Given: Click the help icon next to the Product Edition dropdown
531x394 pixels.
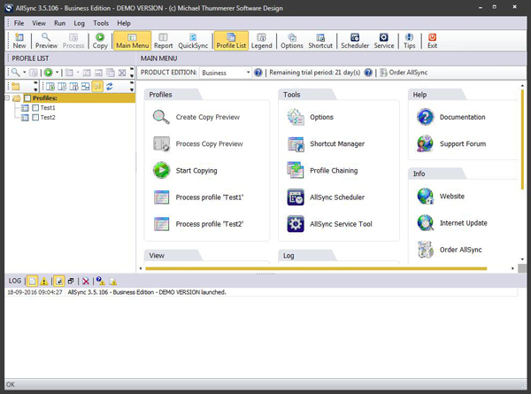Looking at the screenshot, I should [258, 73].
